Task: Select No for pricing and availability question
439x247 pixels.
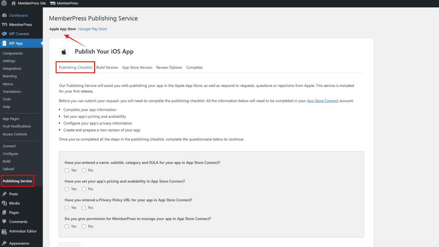Action: click(x=84, y=189)
